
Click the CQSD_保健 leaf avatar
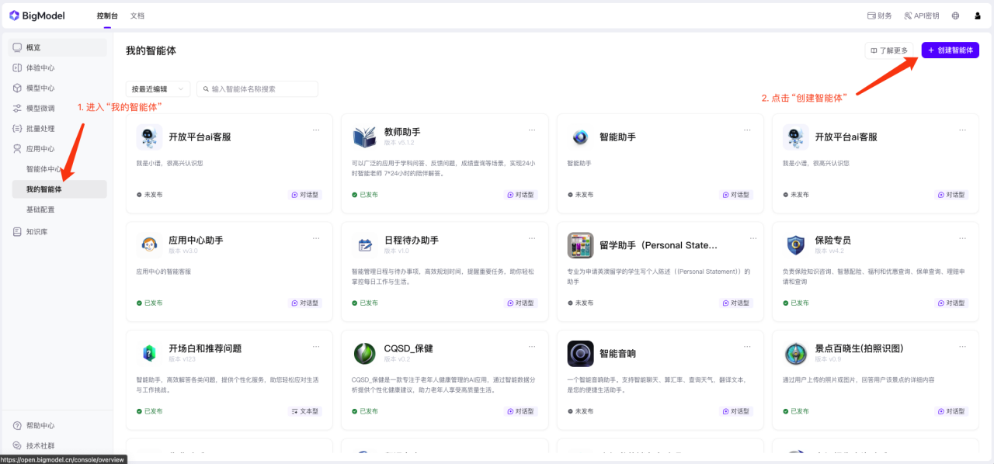(x=364, y=353)
